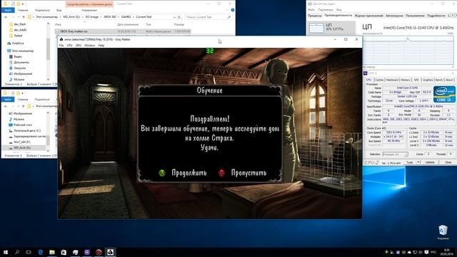
Task: Open Журнал приложений tab in Task Manager
Action: pos(368,16)
